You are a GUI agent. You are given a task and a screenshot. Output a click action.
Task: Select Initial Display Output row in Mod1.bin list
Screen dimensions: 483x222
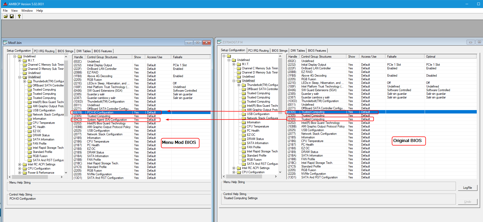coord(142,65)
